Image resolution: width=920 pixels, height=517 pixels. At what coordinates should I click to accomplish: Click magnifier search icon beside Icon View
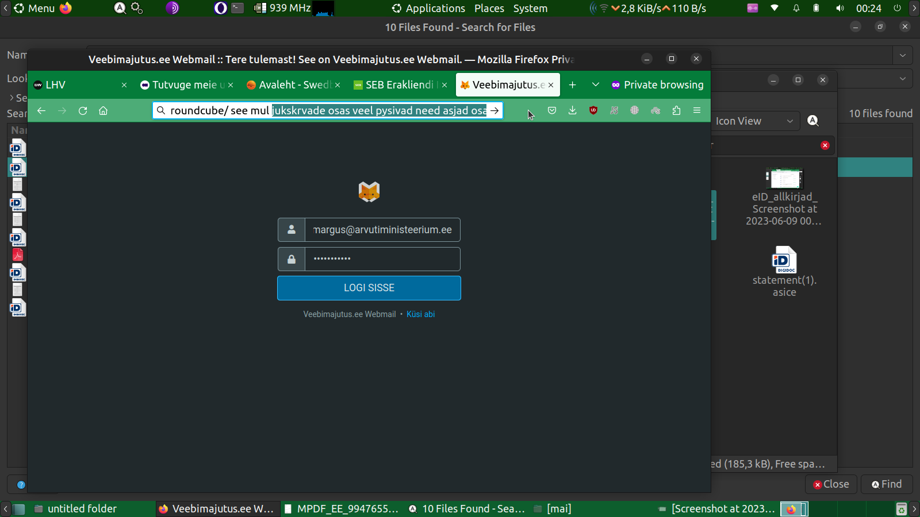click(813, 121)
